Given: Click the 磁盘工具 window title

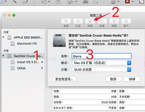Looking at the screenshot, I should pyautogui.click(x=96, y=15).
